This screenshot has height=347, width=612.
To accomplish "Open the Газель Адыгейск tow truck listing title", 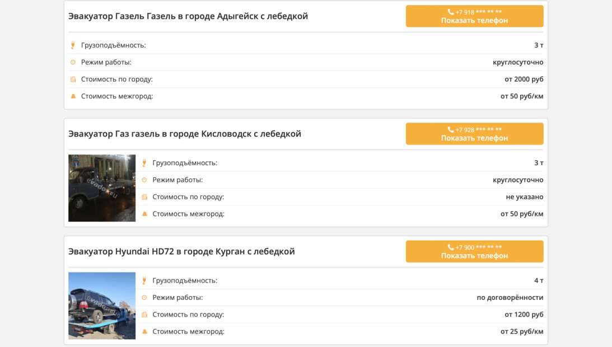I will 188,16.
